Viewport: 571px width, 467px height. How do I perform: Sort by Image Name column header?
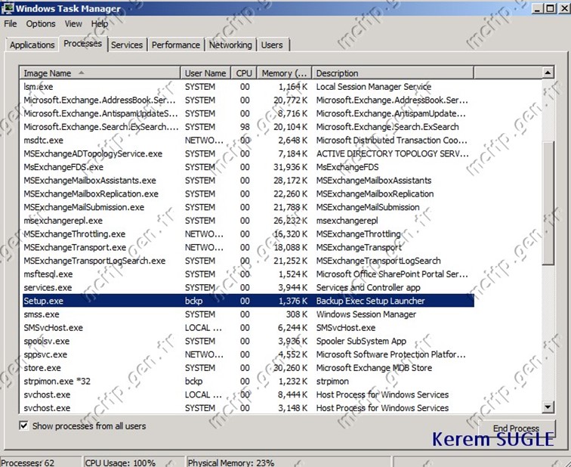pyautogui.click(x=100, y=73)
